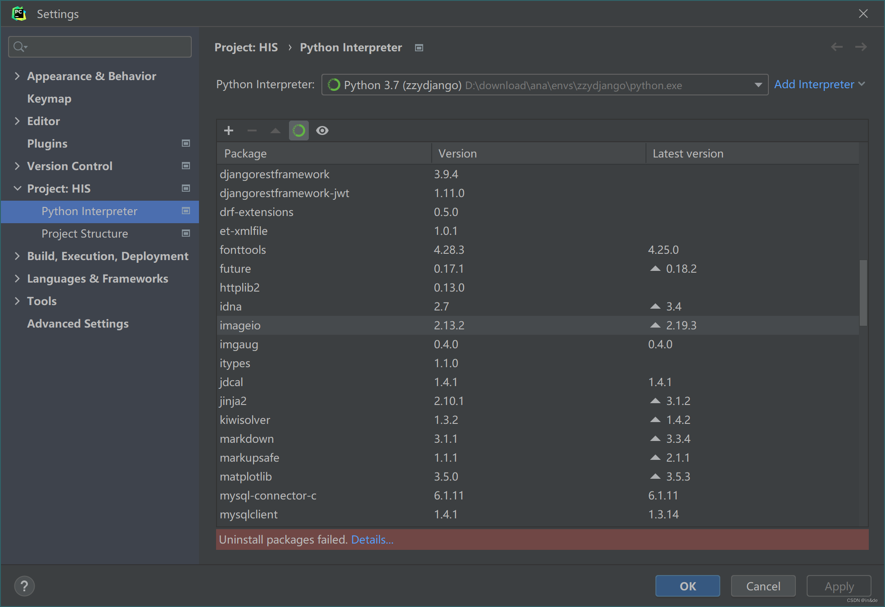Screen dimensions: 885x607
Task: Select the drf-extensions package row
Action: (538, 212)
